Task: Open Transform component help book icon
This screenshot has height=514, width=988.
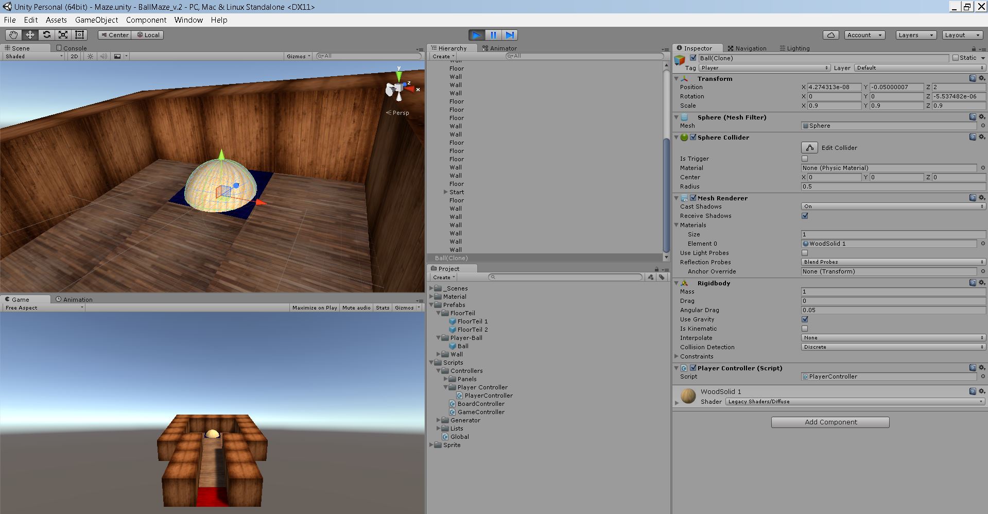Action: click(x=973, y=78)
